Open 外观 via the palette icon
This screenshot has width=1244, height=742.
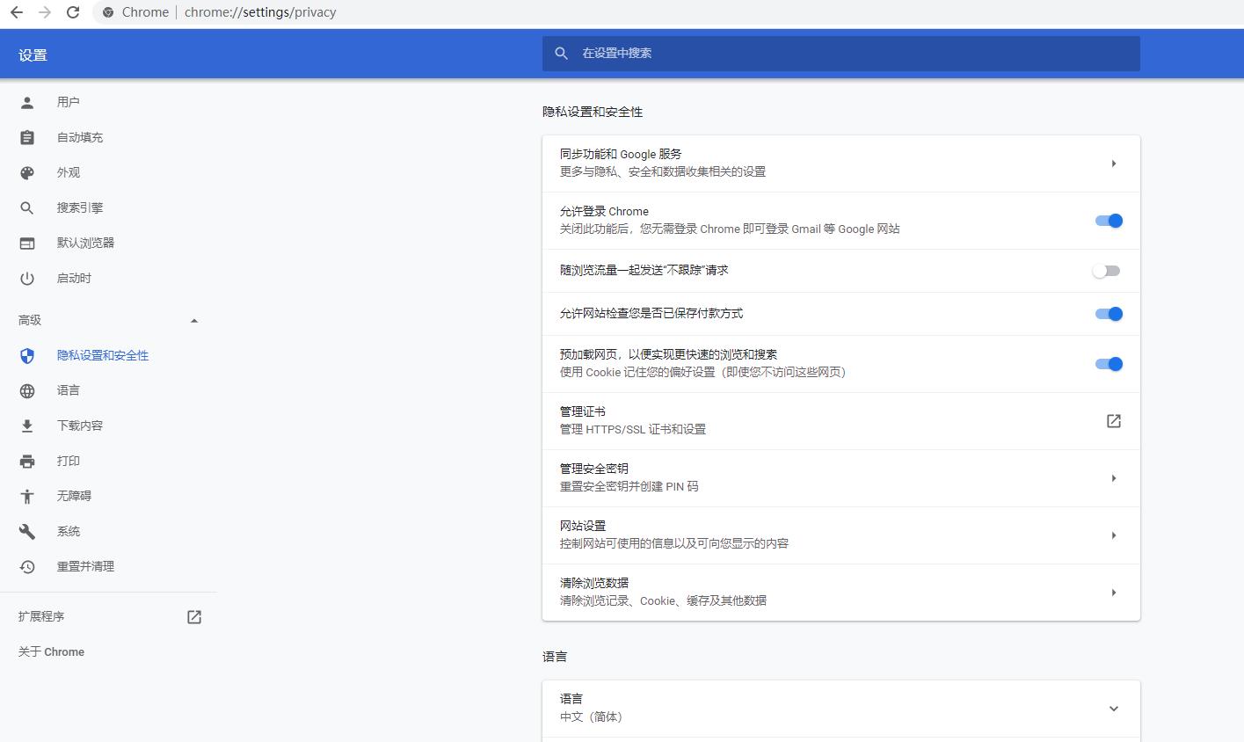click(x=27, y=172)
